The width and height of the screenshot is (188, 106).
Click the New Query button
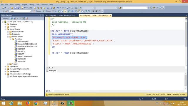pos(27,8)
